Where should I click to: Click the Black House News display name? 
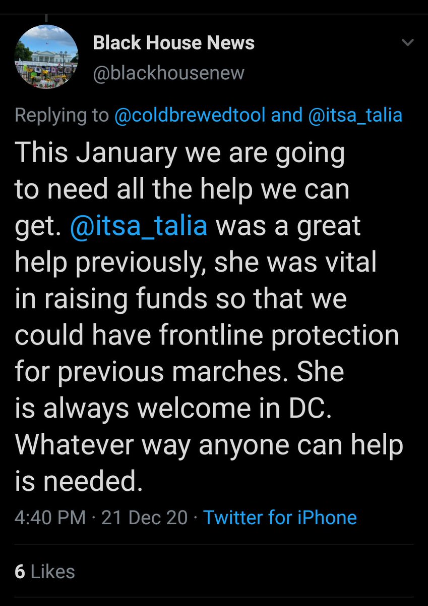pyautogui.click(x=173, y=43)
